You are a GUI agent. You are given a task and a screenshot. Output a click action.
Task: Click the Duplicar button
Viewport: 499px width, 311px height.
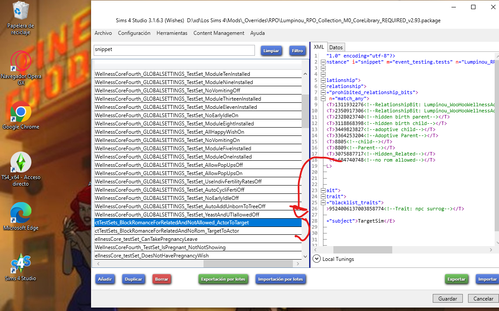(x=133, y=279)
